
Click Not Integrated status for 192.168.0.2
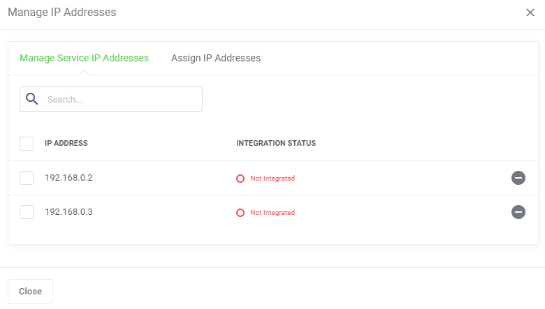point(272,179)
